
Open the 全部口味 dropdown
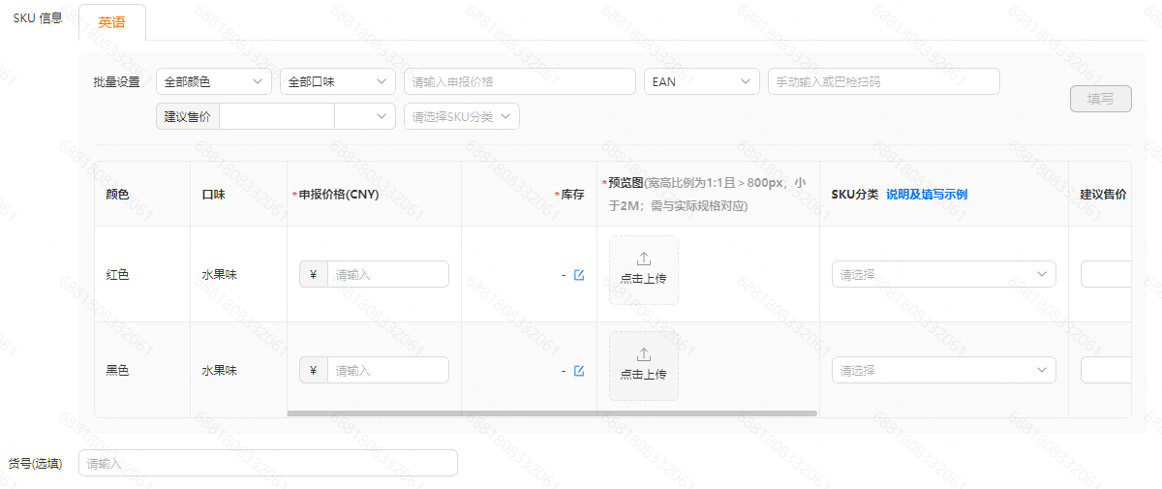tap(337, 82)
